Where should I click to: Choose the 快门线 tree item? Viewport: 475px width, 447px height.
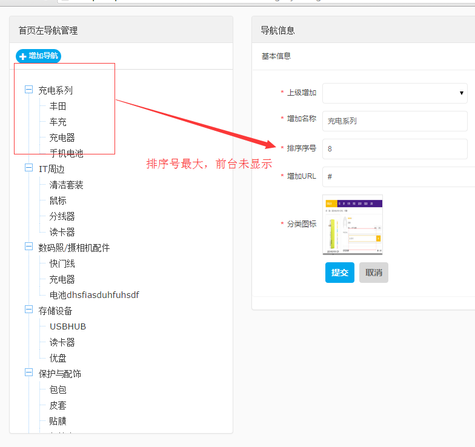tap(62, 263)
